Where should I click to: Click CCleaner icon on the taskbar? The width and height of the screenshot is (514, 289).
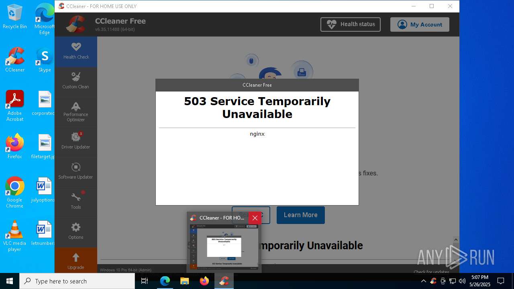[x=224, y=281]
